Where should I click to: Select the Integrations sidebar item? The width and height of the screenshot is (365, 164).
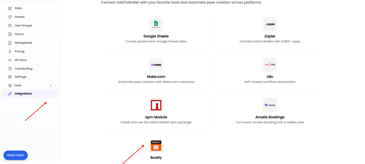tap(30, 94)
